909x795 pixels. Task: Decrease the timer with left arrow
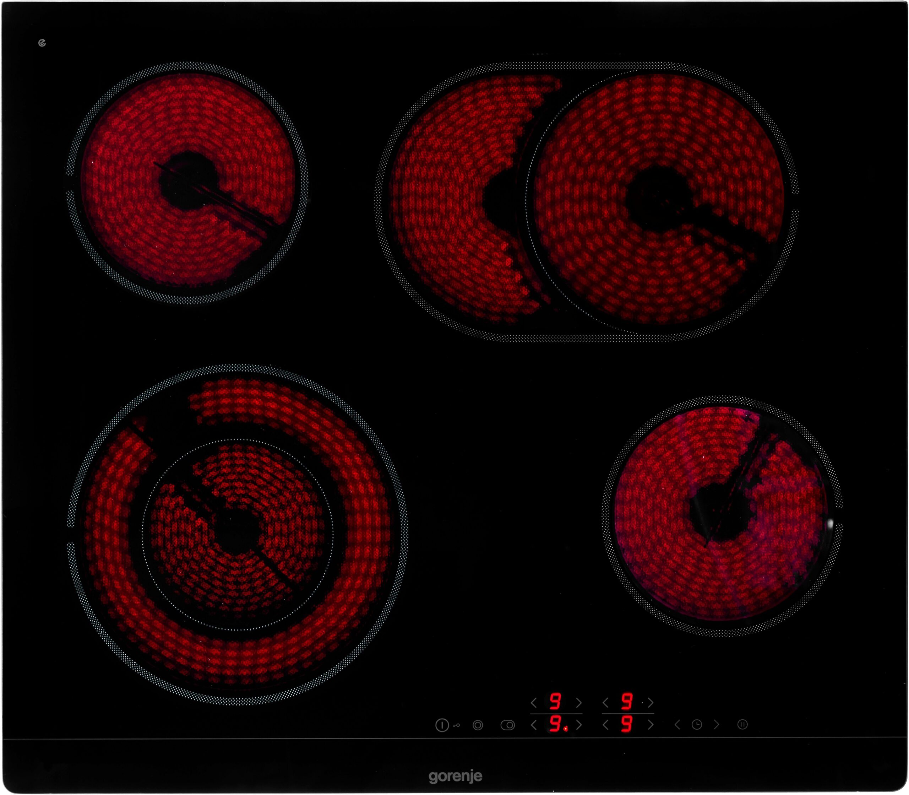[677, 725]
